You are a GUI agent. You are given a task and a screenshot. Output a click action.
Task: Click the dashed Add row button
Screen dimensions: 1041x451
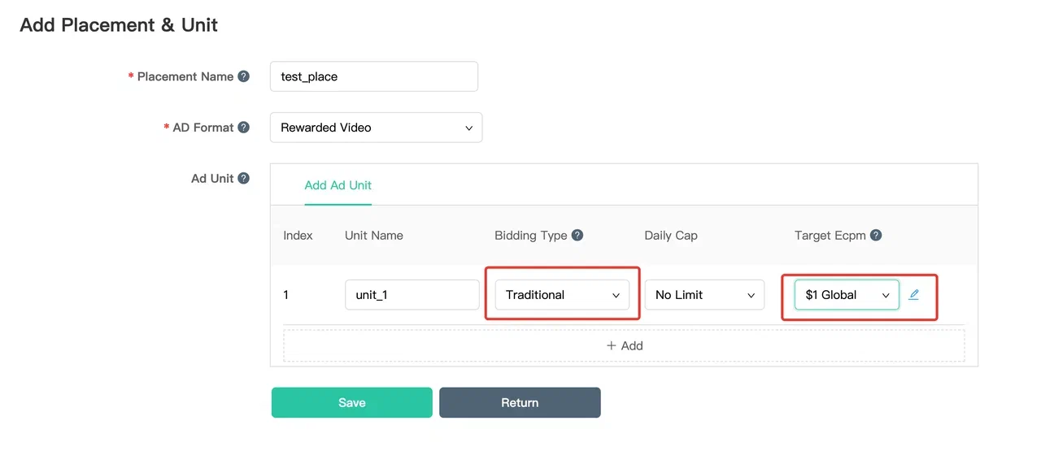tap(624, 345)
